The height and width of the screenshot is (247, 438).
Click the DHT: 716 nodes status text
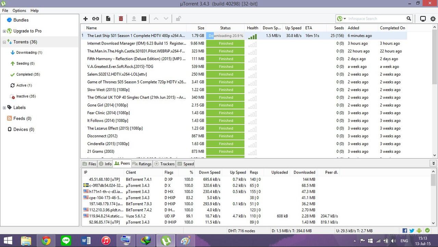242,231
